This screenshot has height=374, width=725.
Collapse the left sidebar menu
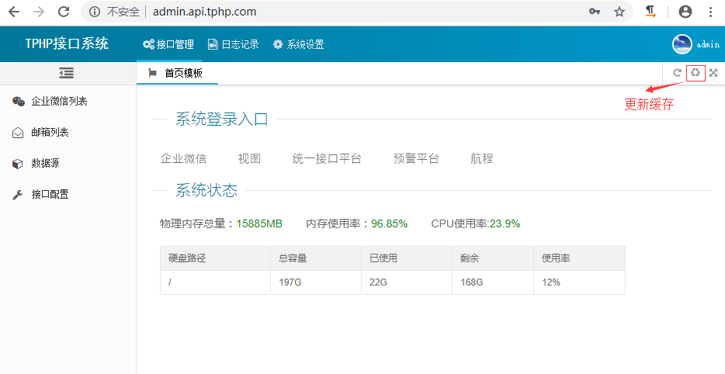pos(67,73)
